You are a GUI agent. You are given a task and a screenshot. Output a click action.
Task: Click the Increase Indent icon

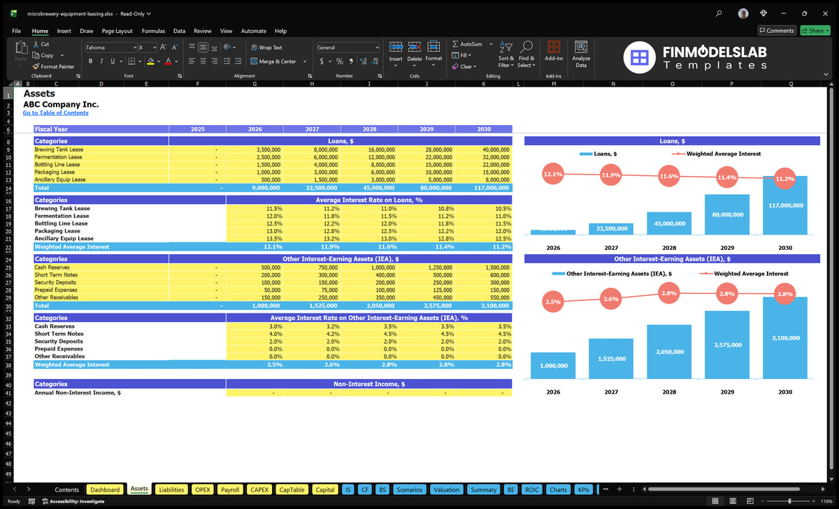[x=239, y=61]
